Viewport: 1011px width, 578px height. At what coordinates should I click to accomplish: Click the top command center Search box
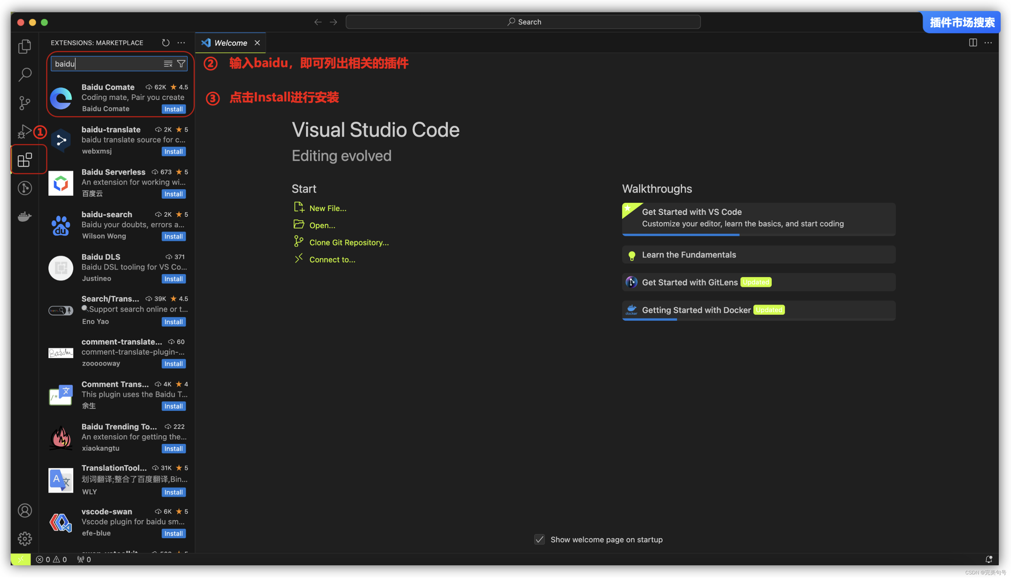[x=523, y=22]
